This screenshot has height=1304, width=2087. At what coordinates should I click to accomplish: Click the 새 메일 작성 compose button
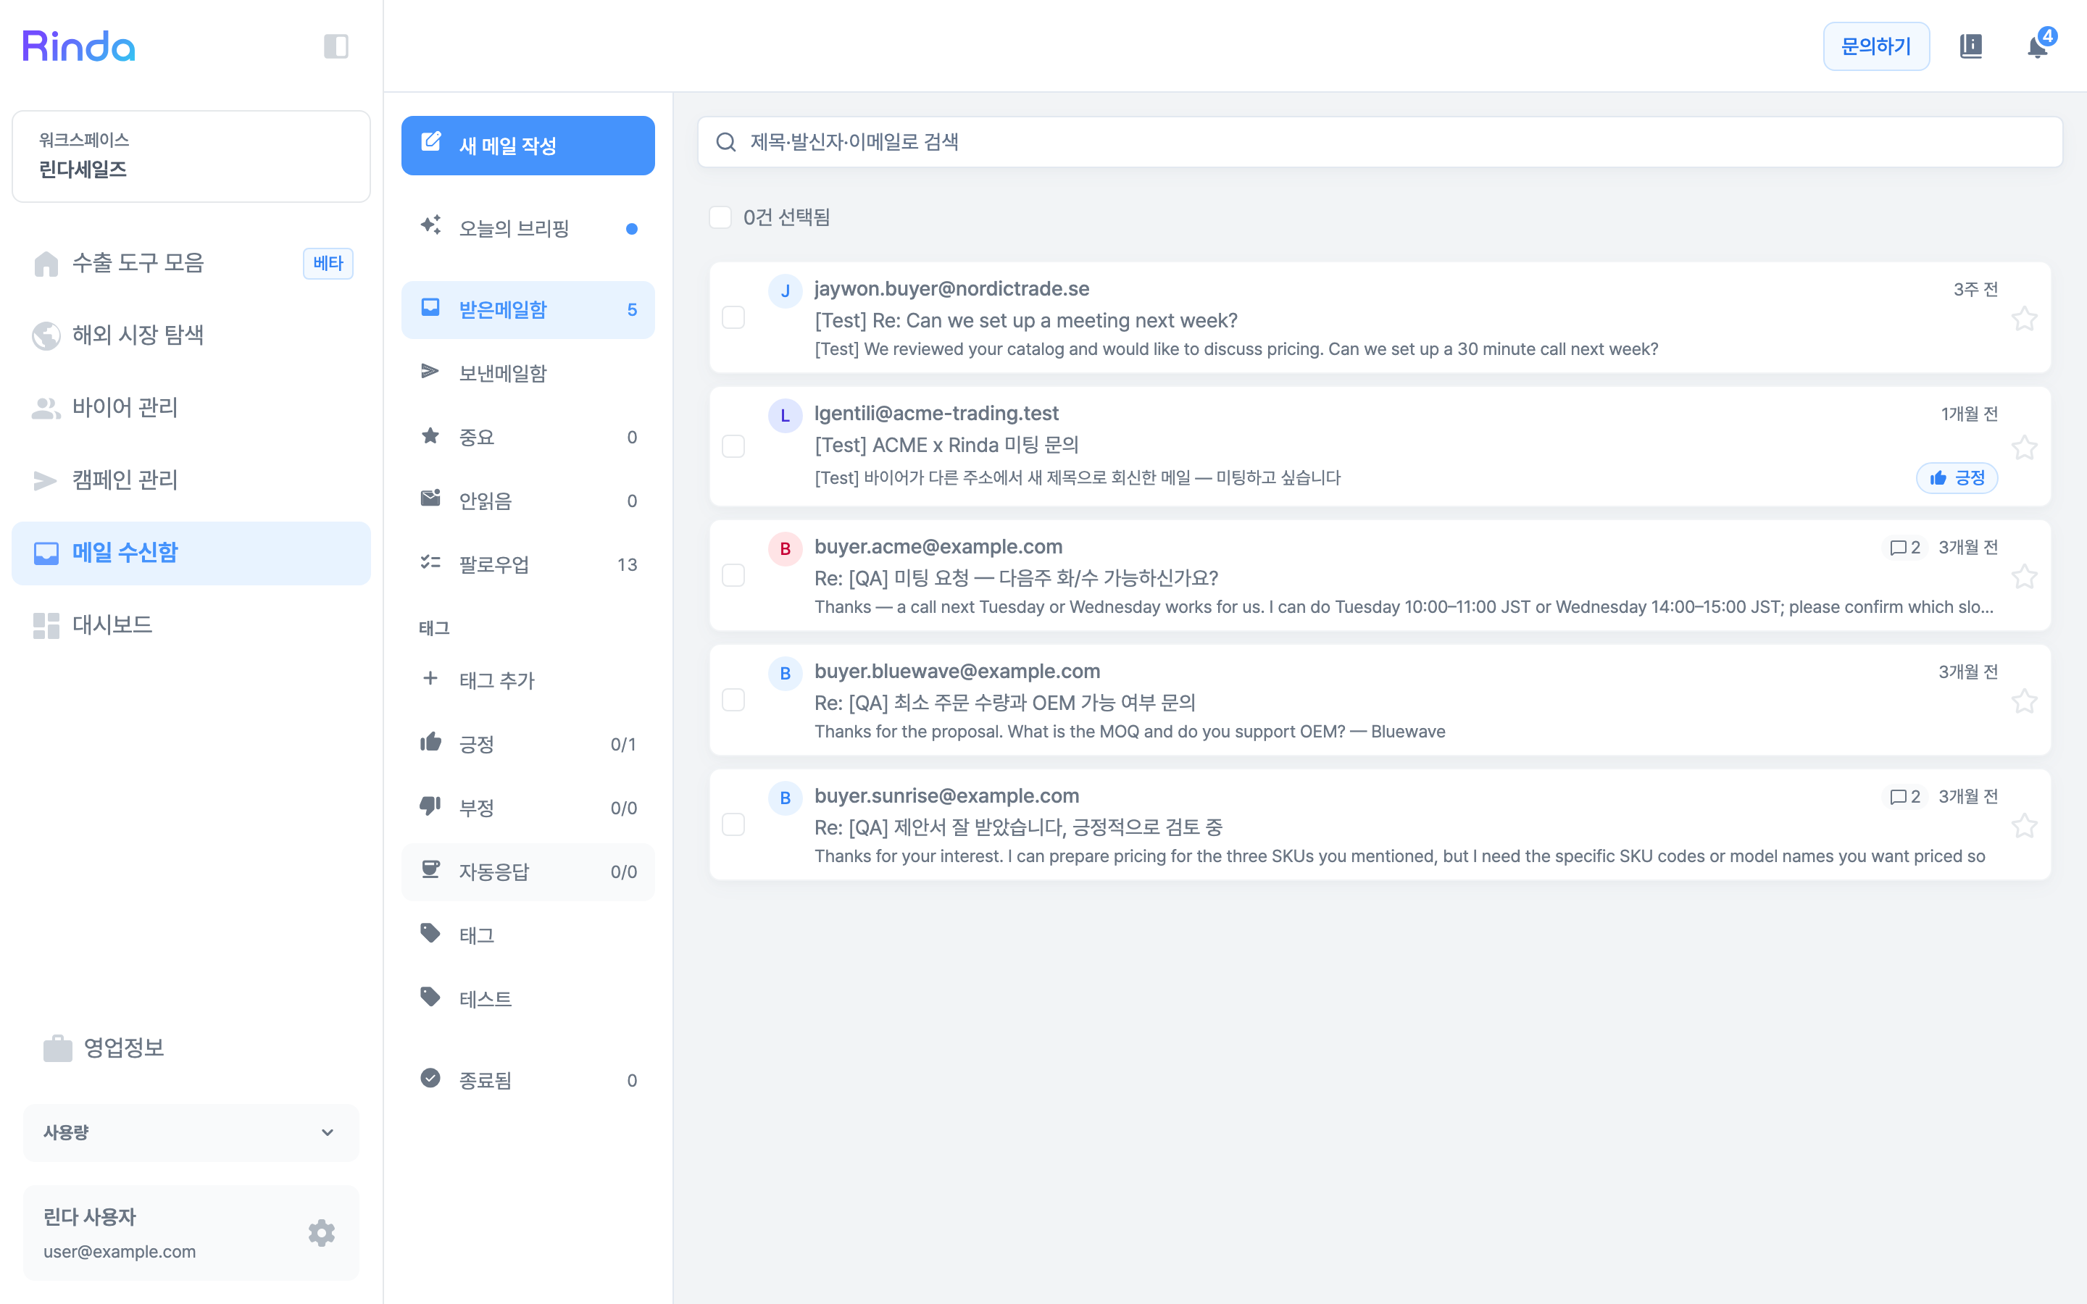point(528,146)
